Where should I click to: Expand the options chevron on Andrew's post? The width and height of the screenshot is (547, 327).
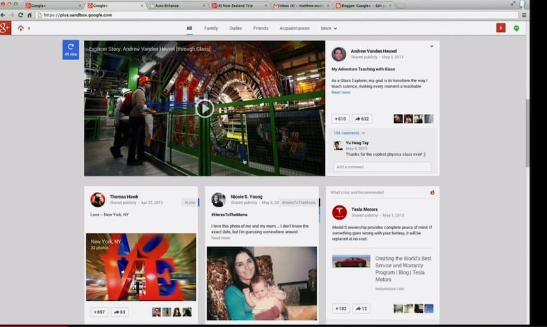(x=432, y=46)
